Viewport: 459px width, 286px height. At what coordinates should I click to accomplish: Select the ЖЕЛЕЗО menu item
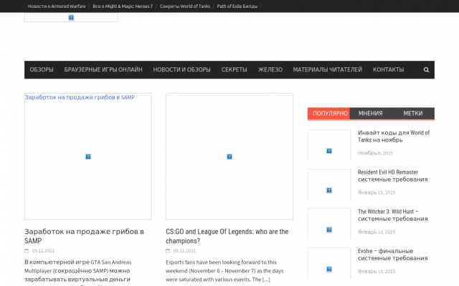270,70
